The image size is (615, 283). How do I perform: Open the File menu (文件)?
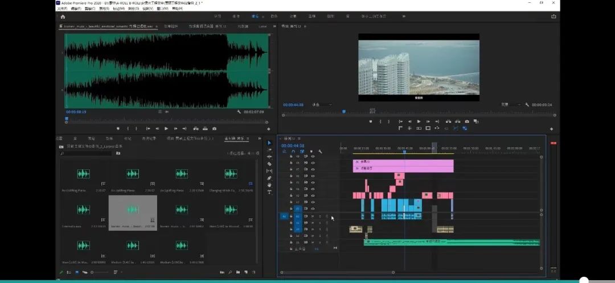(61, 9)
